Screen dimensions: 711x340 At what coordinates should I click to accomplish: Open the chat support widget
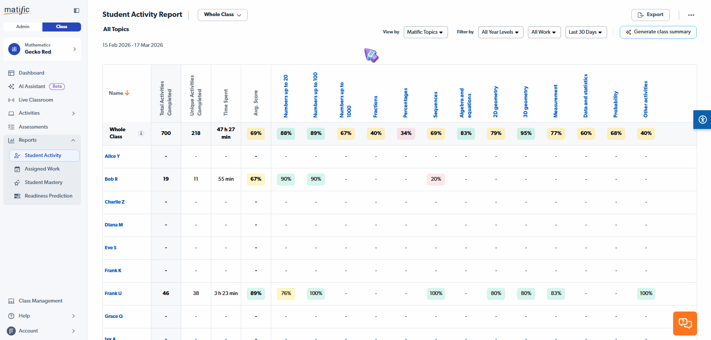coord(685,323)
